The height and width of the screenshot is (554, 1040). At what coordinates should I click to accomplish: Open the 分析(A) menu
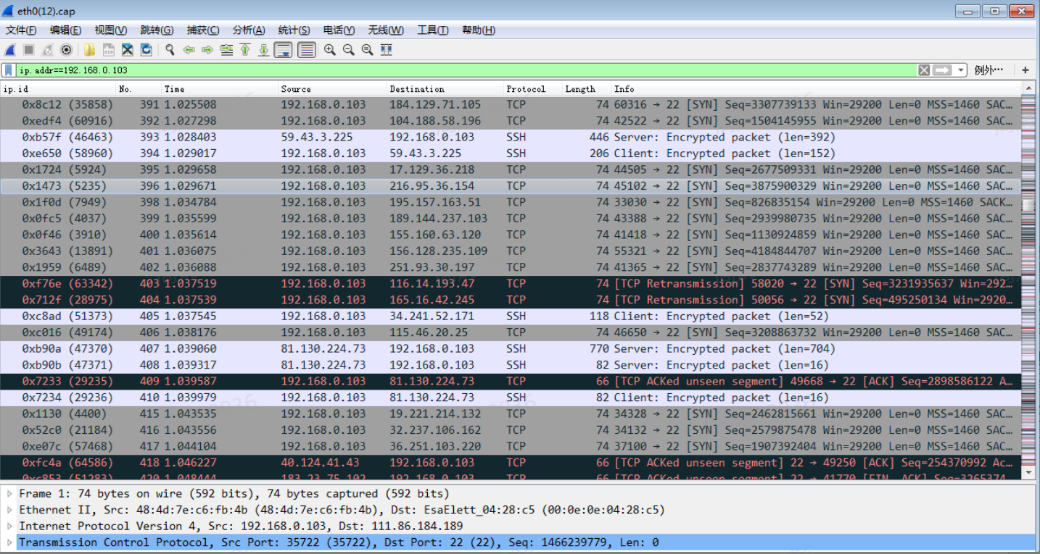click(x=248, y=30)
